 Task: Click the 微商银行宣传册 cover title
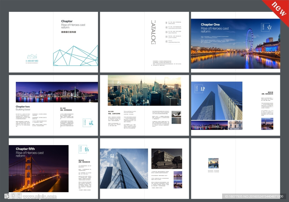pos(69,32)
